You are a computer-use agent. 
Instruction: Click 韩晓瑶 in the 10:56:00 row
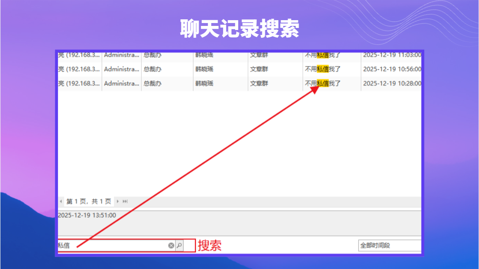tap(204, 70)
